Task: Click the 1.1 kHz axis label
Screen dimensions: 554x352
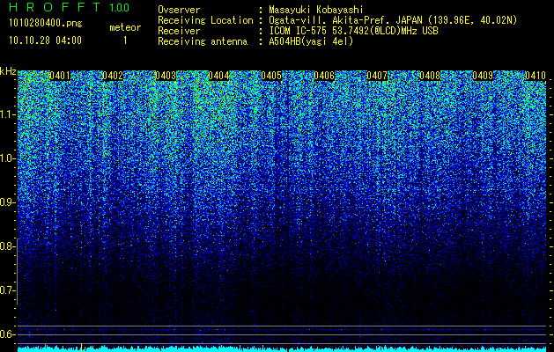Action: coord(7,114)
